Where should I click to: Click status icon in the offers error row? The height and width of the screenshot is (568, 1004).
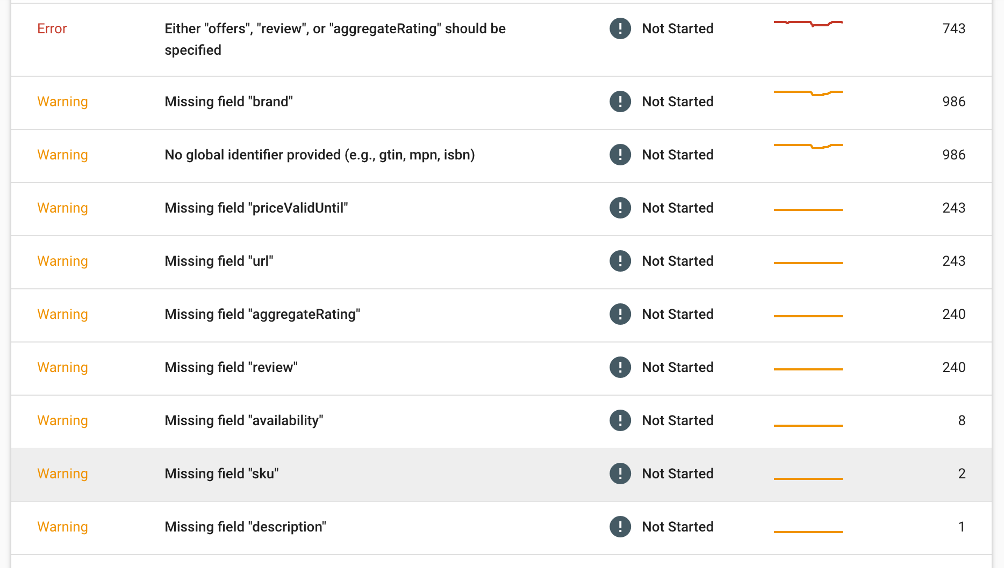point(620,28)
